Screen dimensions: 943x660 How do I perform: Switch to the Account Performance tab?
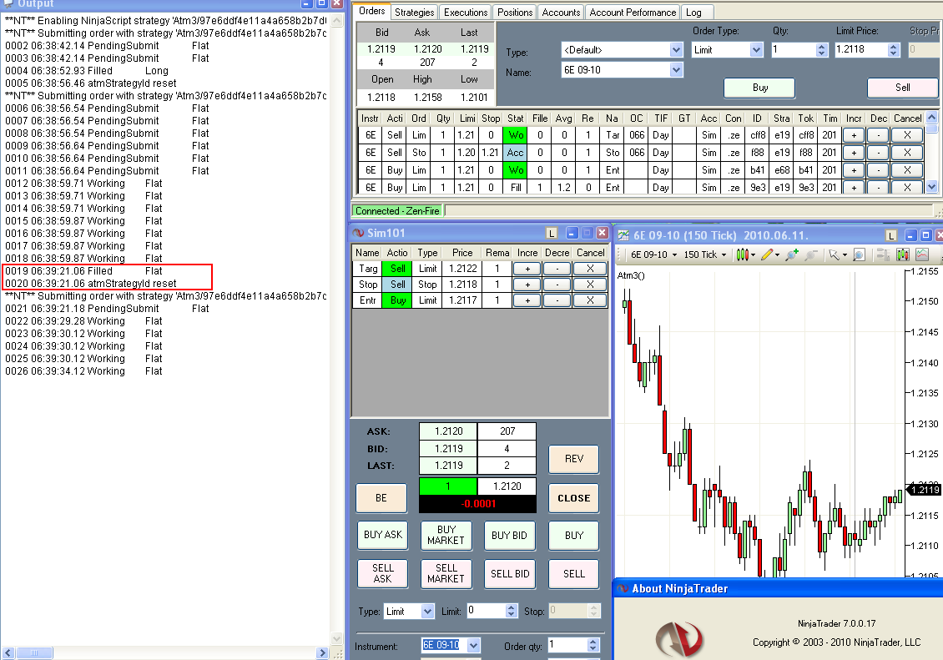[633, 12]
